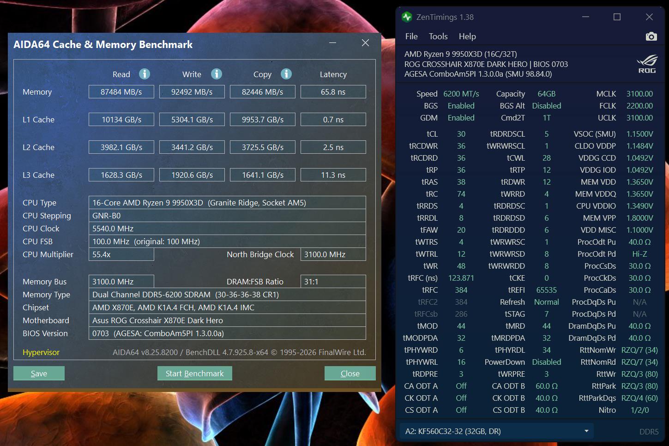The width and height of the screenshot is (669, 446).
Task: Save the AIDA64 benchmark results
Action: 39,374
